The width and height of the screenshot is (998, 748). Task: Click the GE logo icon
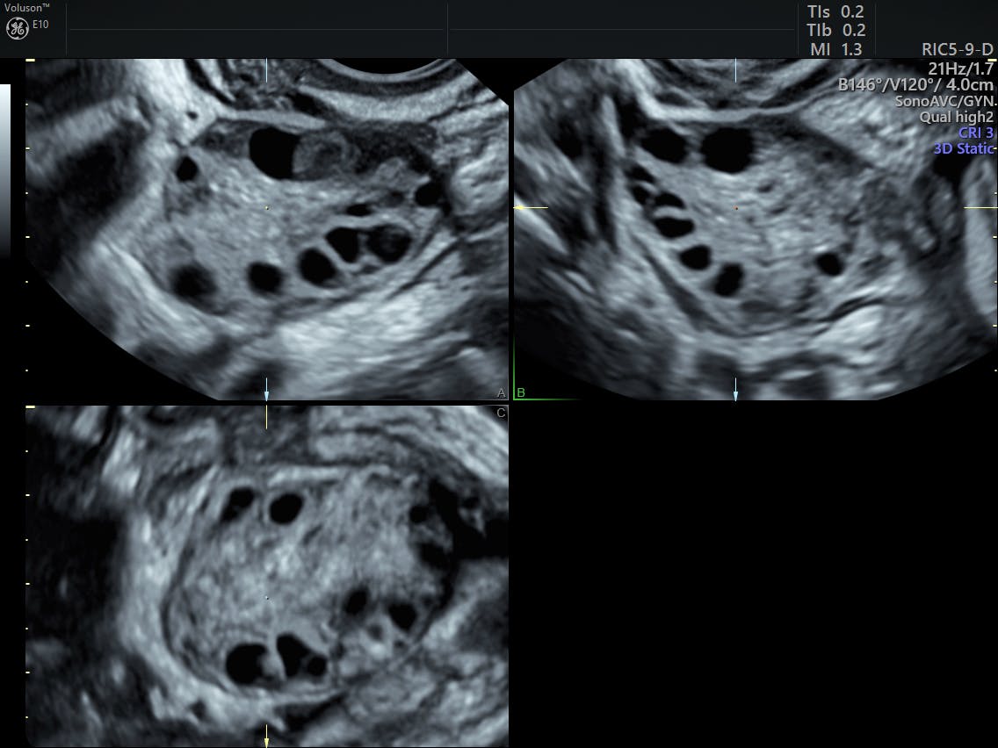(17, 28)
